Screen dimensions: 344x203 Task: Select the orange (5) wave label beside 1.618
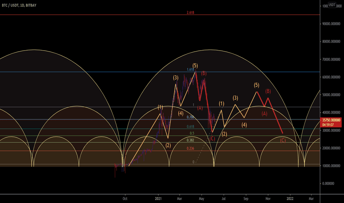coord(195,65)
